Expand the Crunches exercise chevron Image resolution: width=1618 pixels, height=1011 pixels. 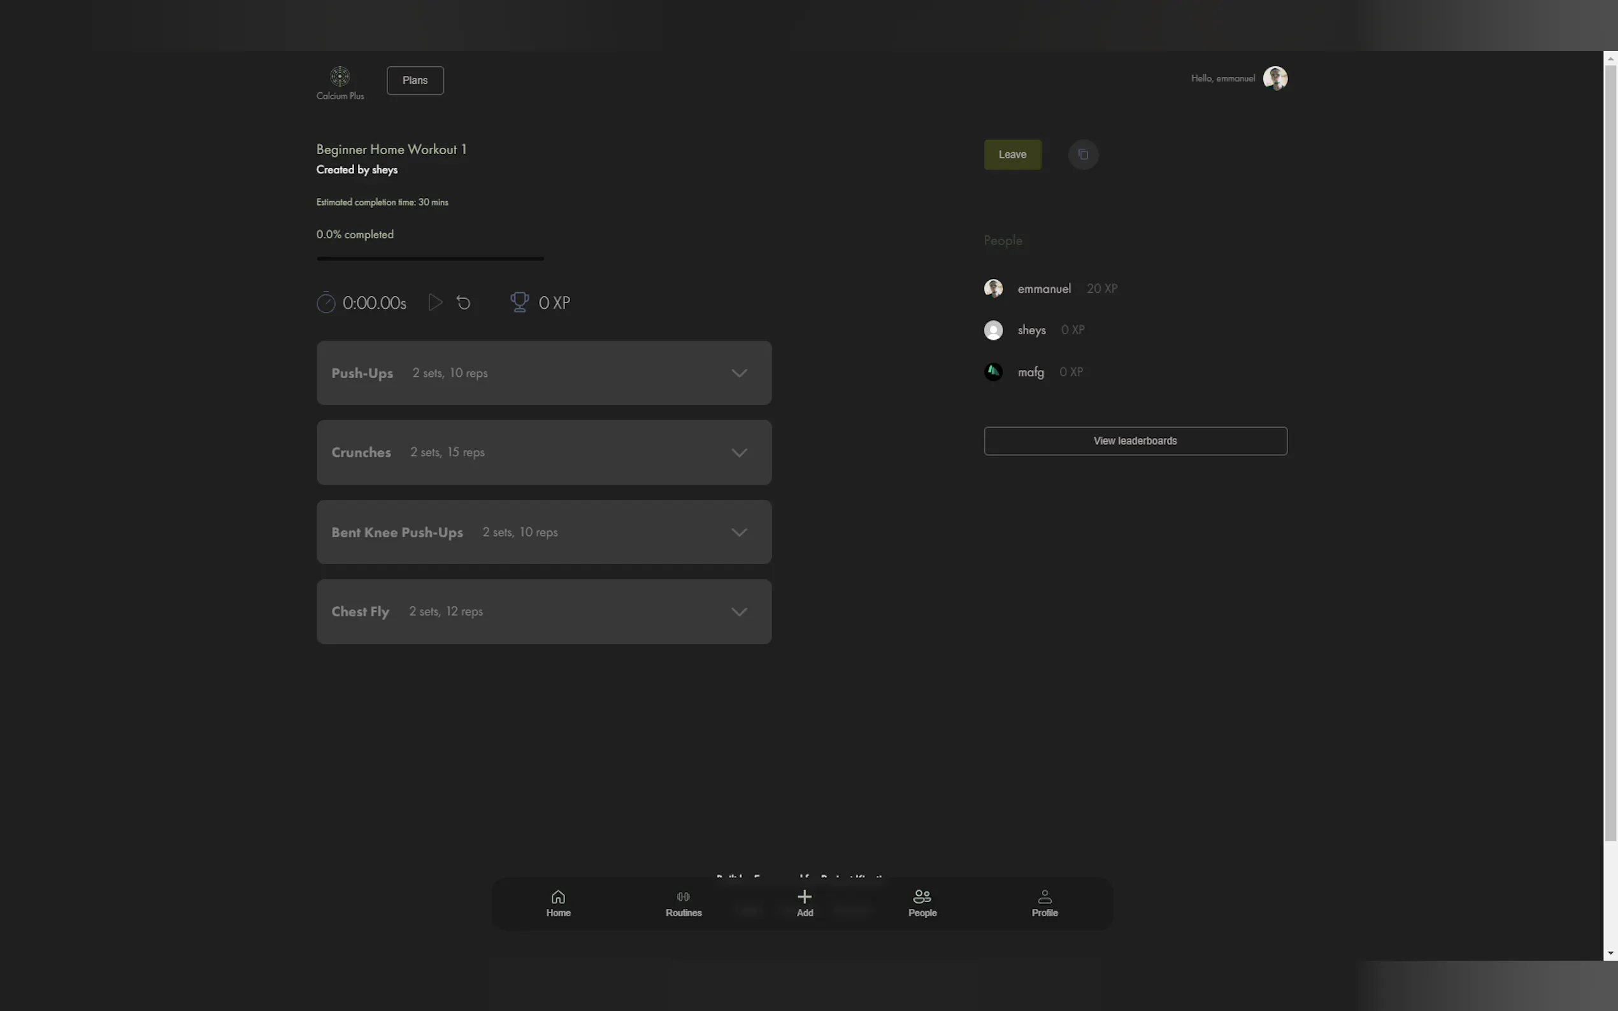(739, 453)
